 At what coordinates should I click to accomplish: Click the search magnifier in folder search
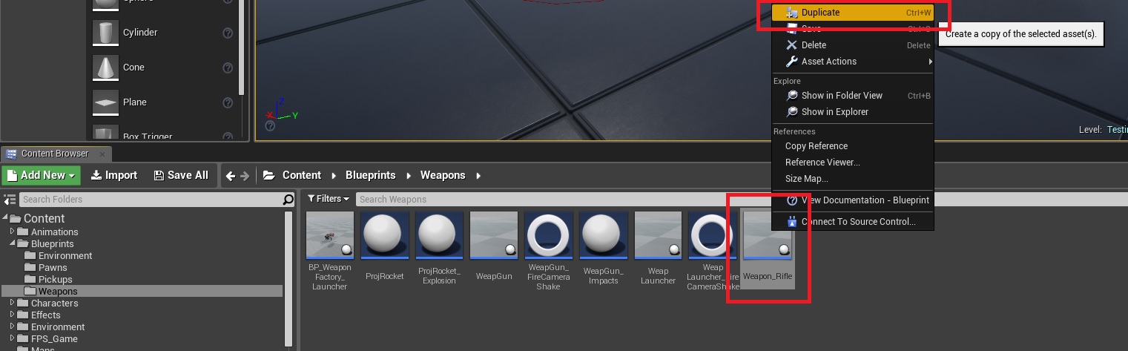288,200
